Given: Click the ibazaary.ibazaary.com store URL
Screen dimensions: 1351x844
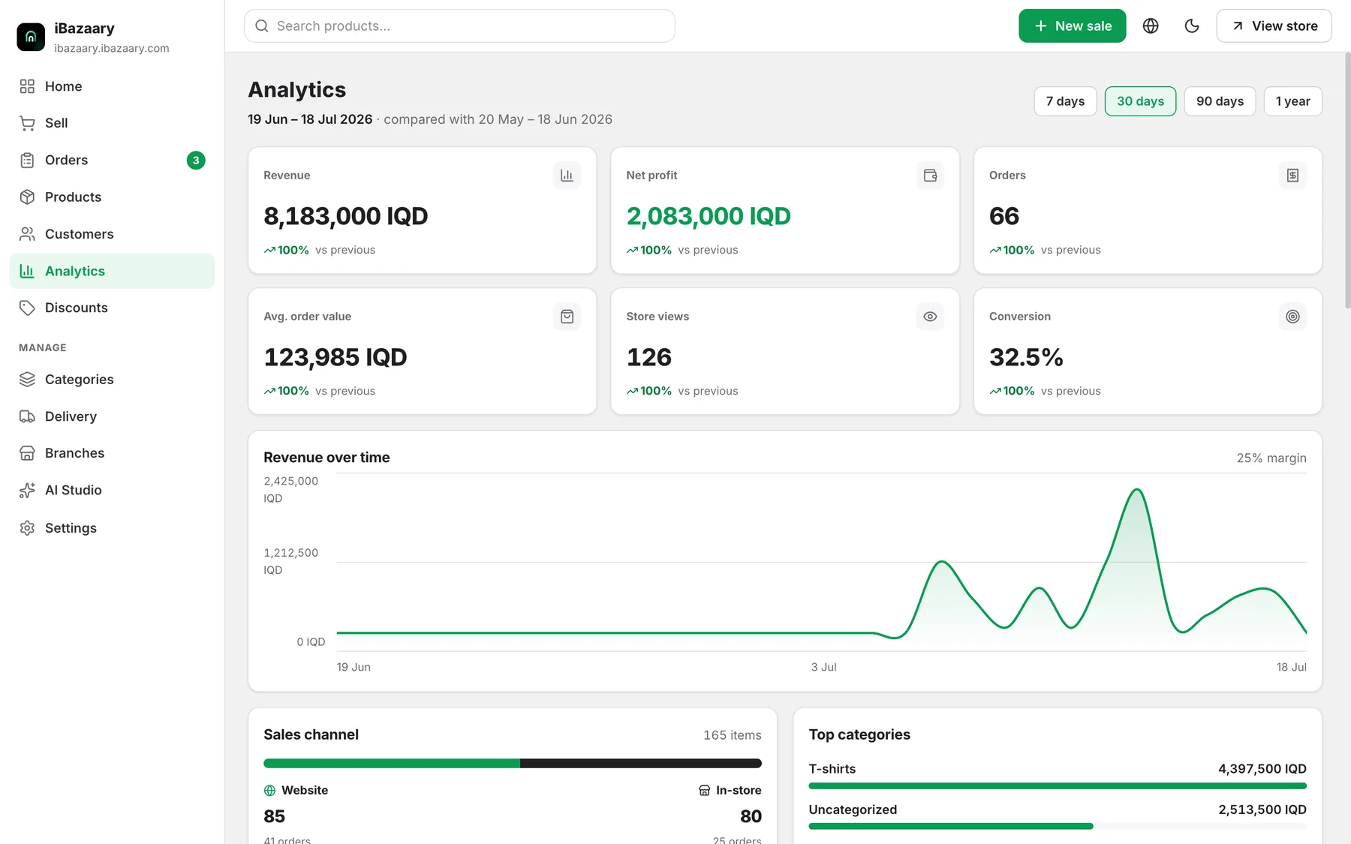Looking at the screenshot, I should (112, 48).
